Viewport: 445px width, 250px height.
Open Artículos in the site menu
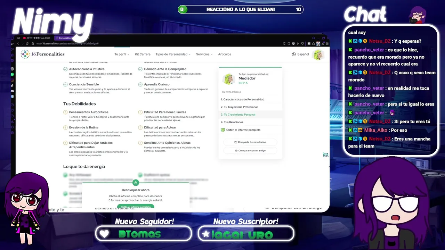[x=224, y=54]
